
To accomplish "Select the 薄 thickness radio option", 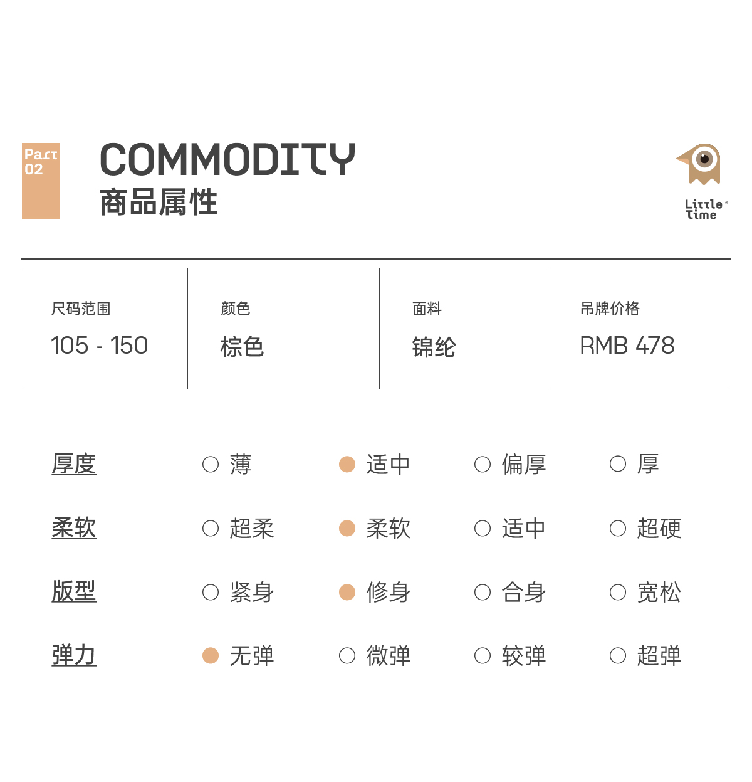I will (211, 464).
